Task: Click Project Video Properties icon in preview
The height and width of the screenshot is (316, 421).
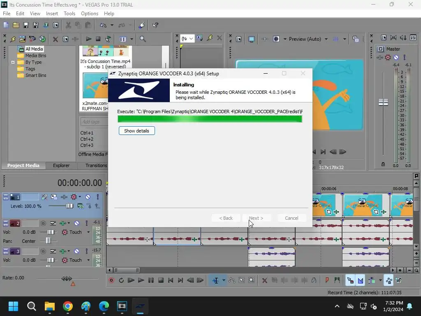Action: point(239,39)
